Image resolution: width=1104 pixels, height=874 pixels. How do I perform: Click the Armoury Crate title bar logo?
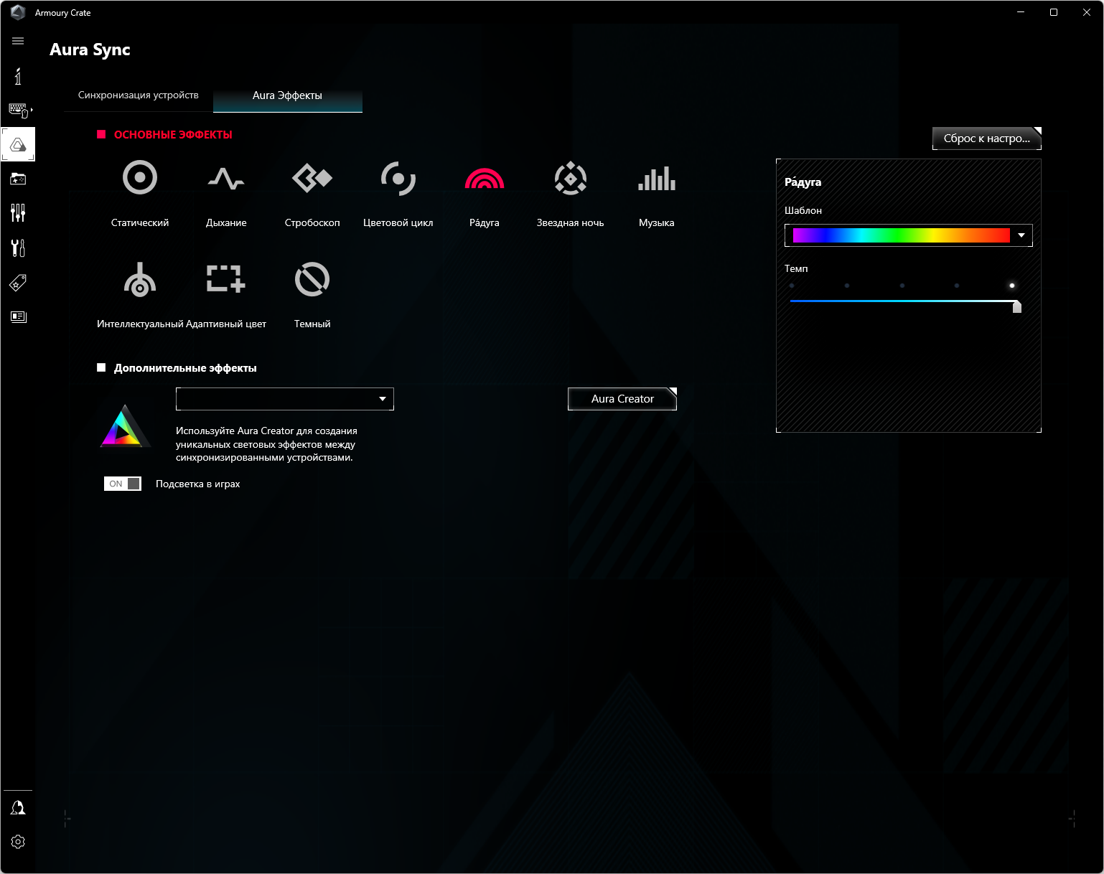(18, 12)
